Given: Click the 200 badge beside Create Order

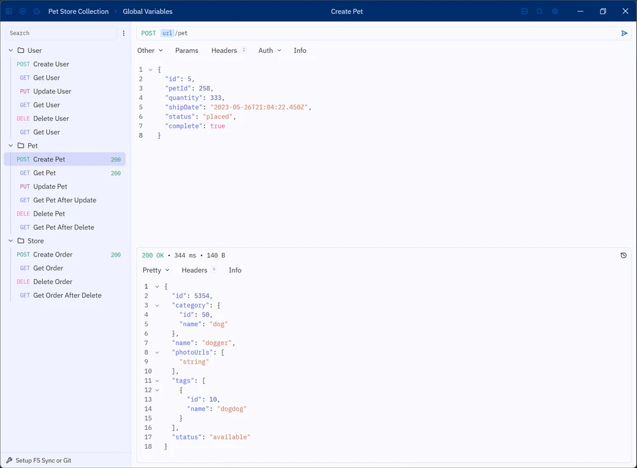Looking at the screenshot, I should click(116, 255).
